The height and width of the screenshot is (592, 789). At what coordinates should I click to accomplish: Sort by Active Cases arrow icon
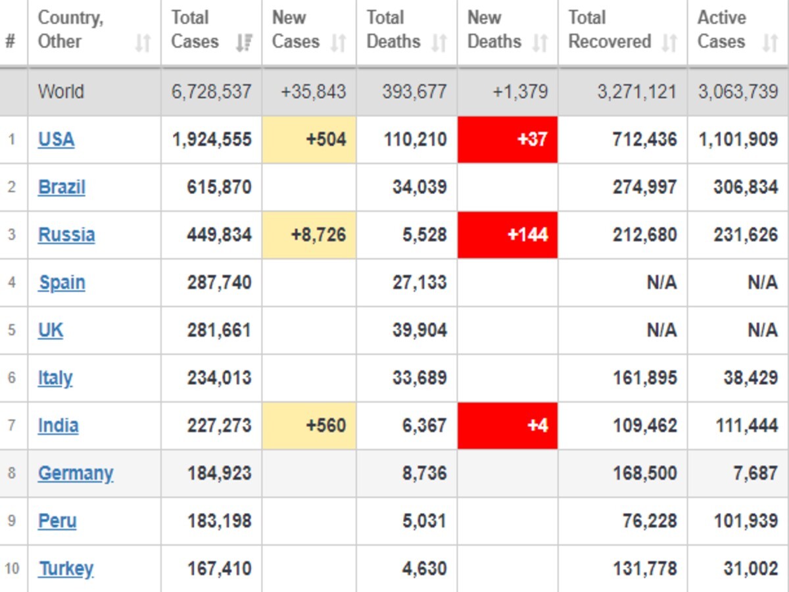(770, 43)
